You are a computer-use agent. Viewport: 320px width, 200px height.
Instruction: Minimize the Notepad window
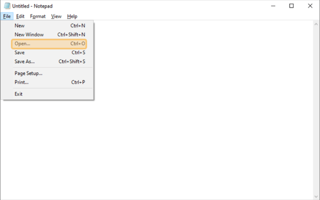point(273,6)
